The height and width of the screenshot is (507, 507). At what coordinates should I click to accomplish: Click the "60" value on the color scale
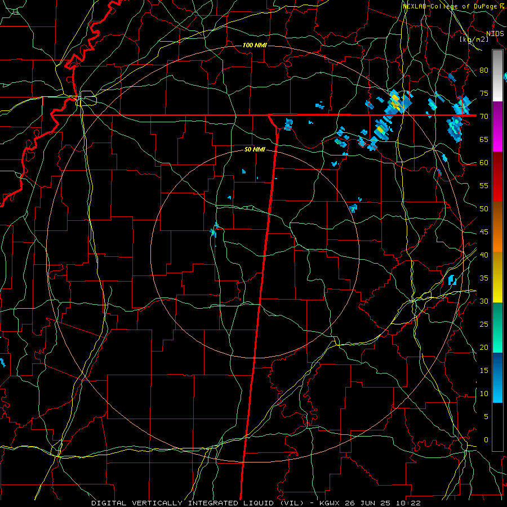tap(484, 163)
